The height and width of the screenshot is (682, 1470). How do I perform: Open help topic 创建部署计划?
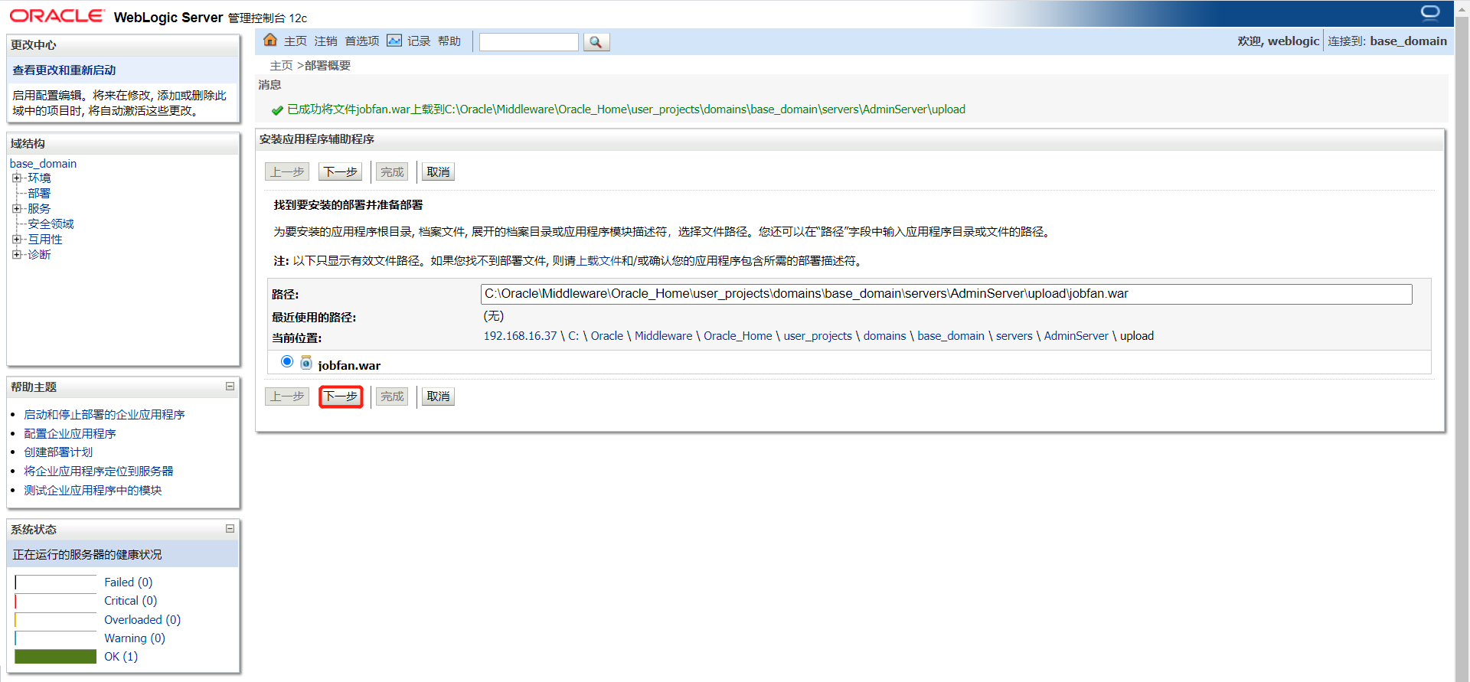coord(58,452)
